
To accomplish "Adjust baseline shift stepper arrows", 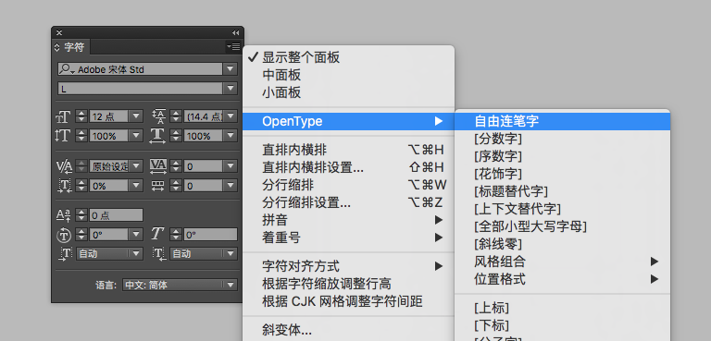I will click(x=81, y=215).
